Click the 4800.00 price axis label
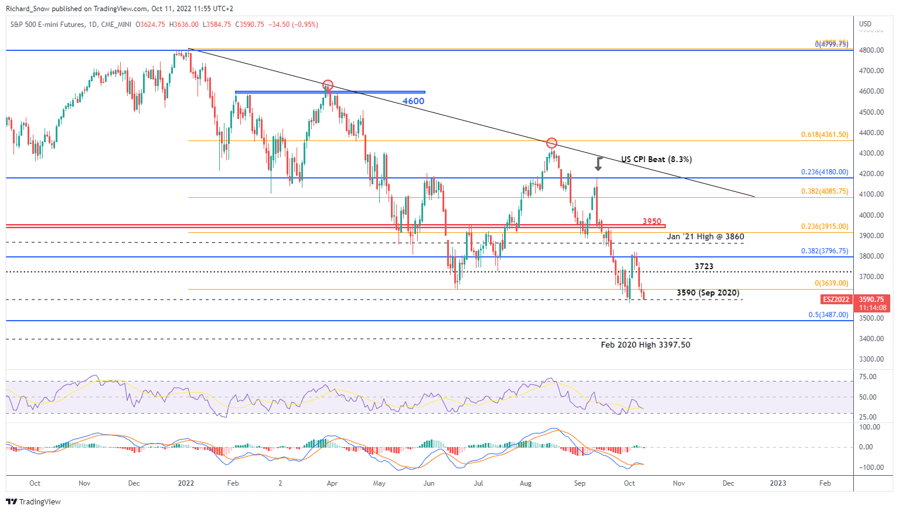 [x=871, y=50]
